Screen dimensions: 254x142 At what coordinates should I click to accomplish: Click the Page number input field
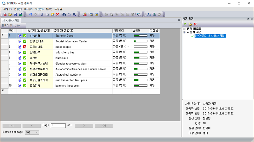58,126
